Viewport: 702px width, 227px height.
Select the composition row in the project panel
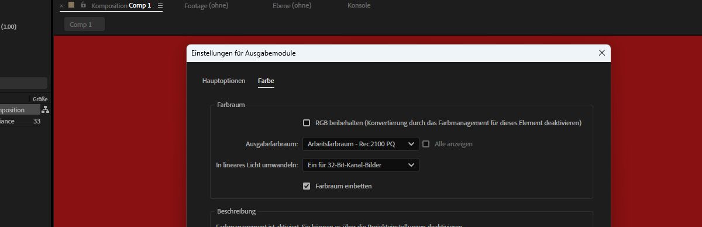[20, 110]
